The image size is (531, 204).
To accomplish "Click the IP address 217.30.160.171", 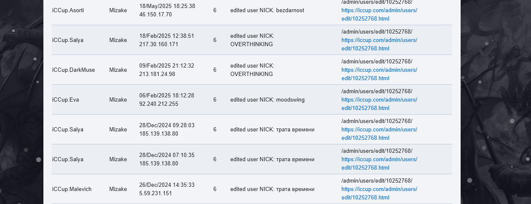I will [x=158, y=44].
